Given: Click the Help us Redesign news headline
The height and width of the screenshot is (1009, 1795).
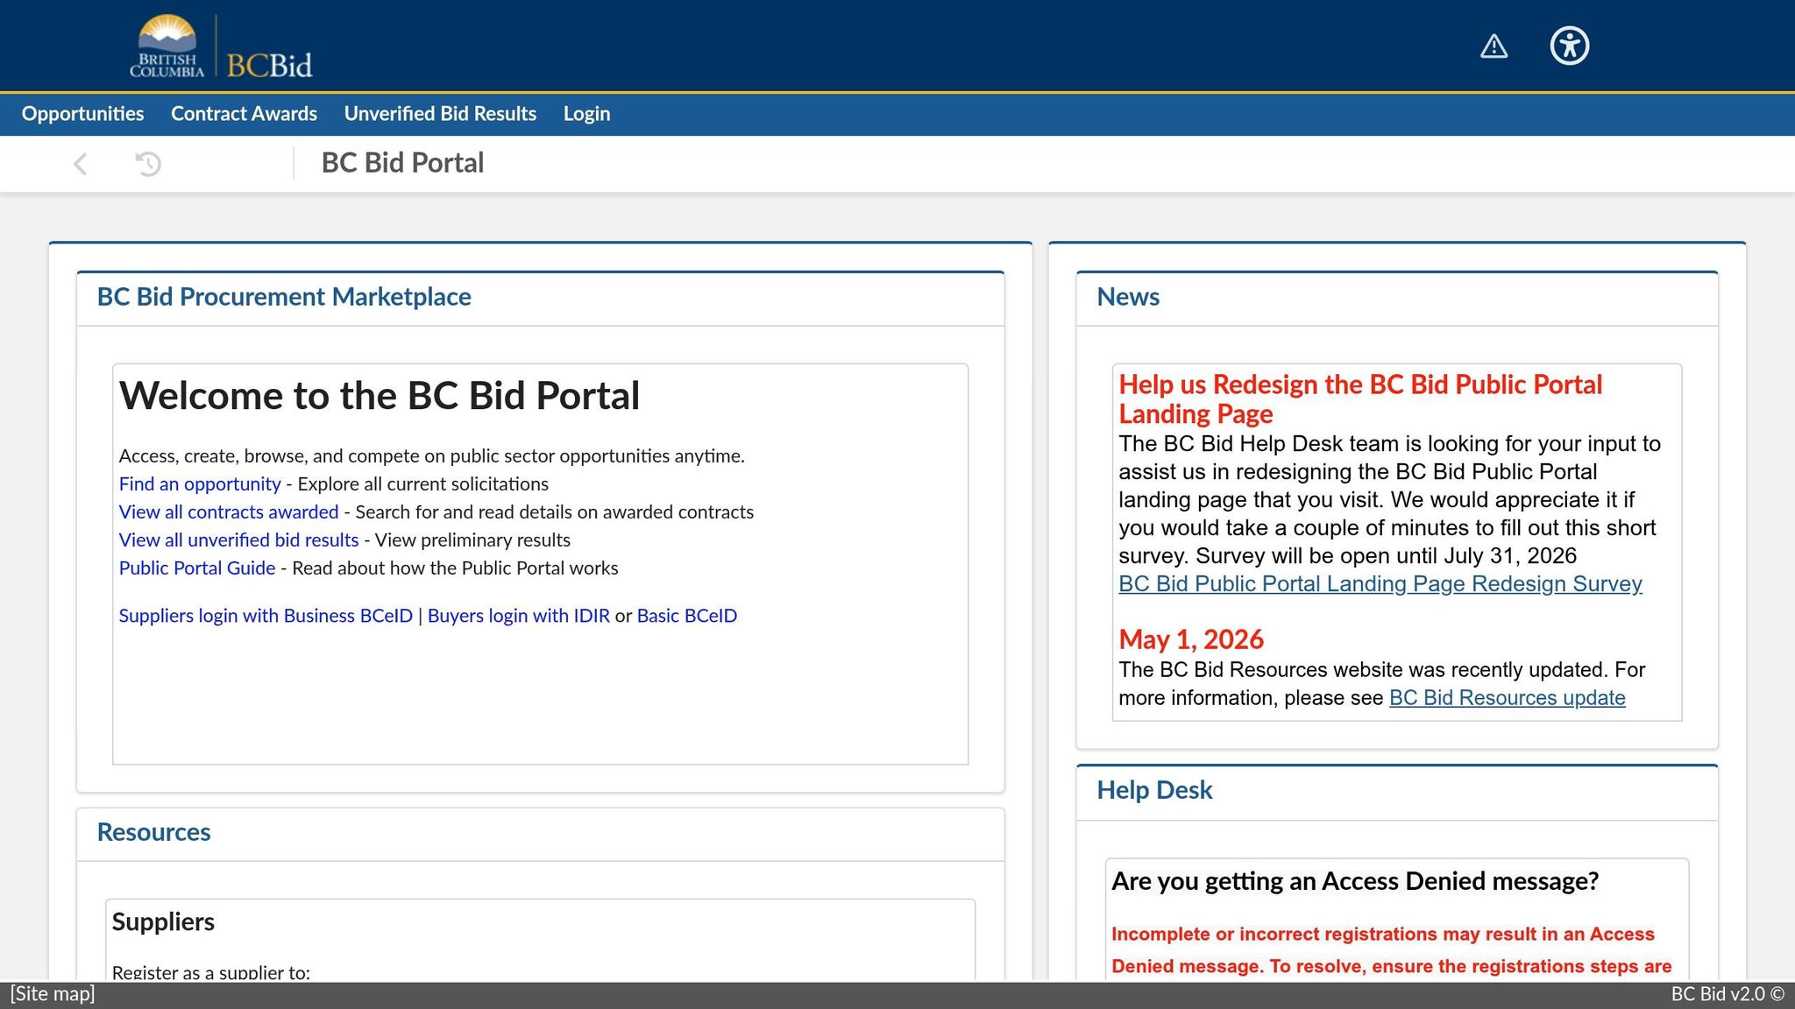Looking at the screenshot, I should click(x=1360, y=399).
